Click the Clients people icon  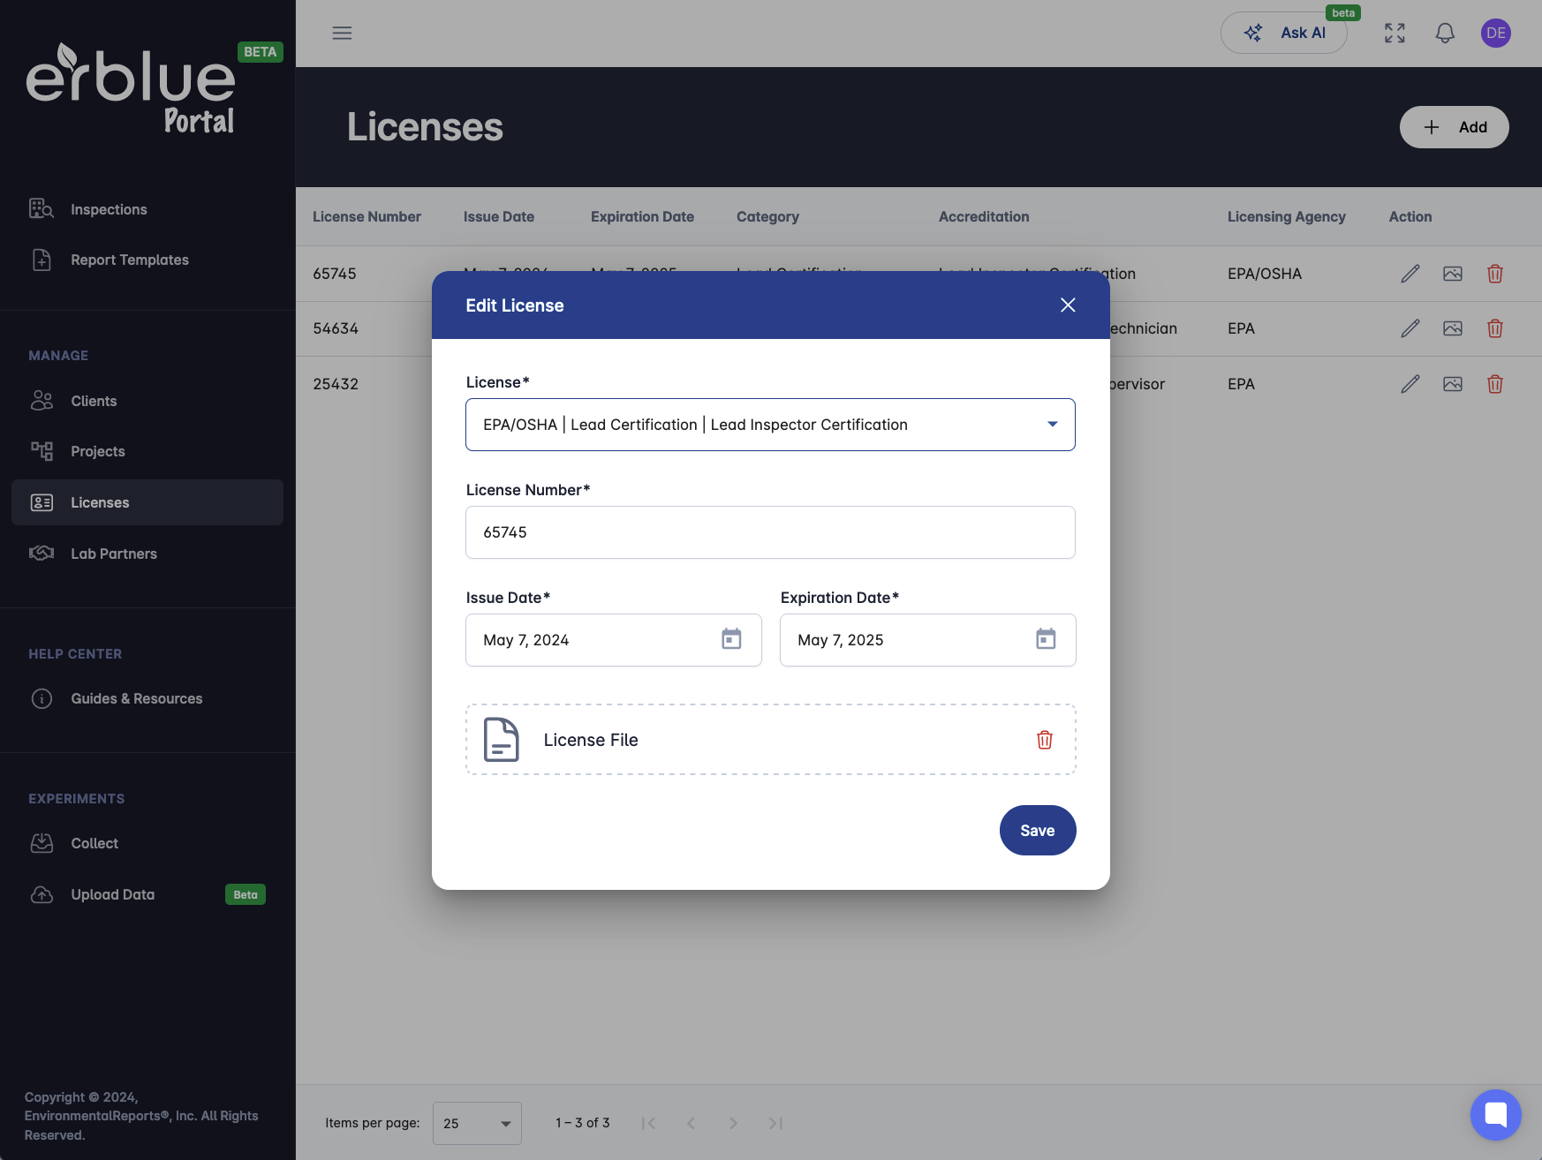pos(42,401)
